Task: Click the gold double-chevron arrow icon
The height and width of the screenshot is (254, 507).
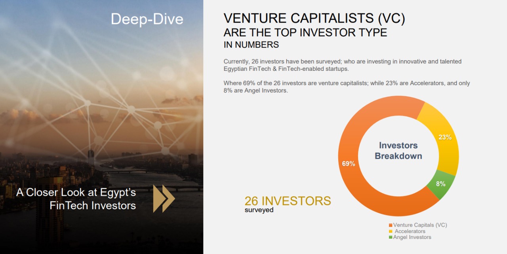Action: click(164, 198)
